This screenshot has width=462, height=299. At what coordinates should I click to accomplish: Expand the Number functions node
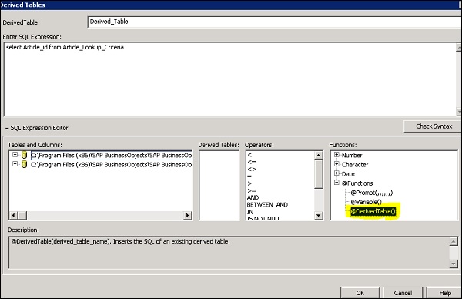[x=336, y=155]
